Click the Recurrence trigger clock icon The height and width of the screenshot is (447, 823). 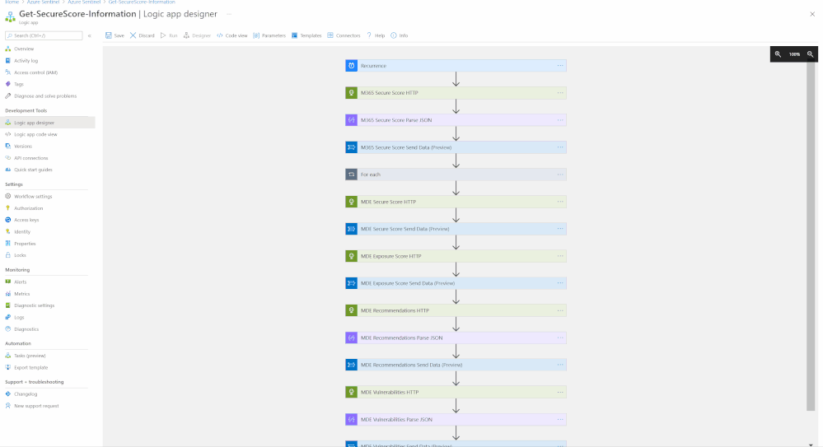tap(351, 66)
